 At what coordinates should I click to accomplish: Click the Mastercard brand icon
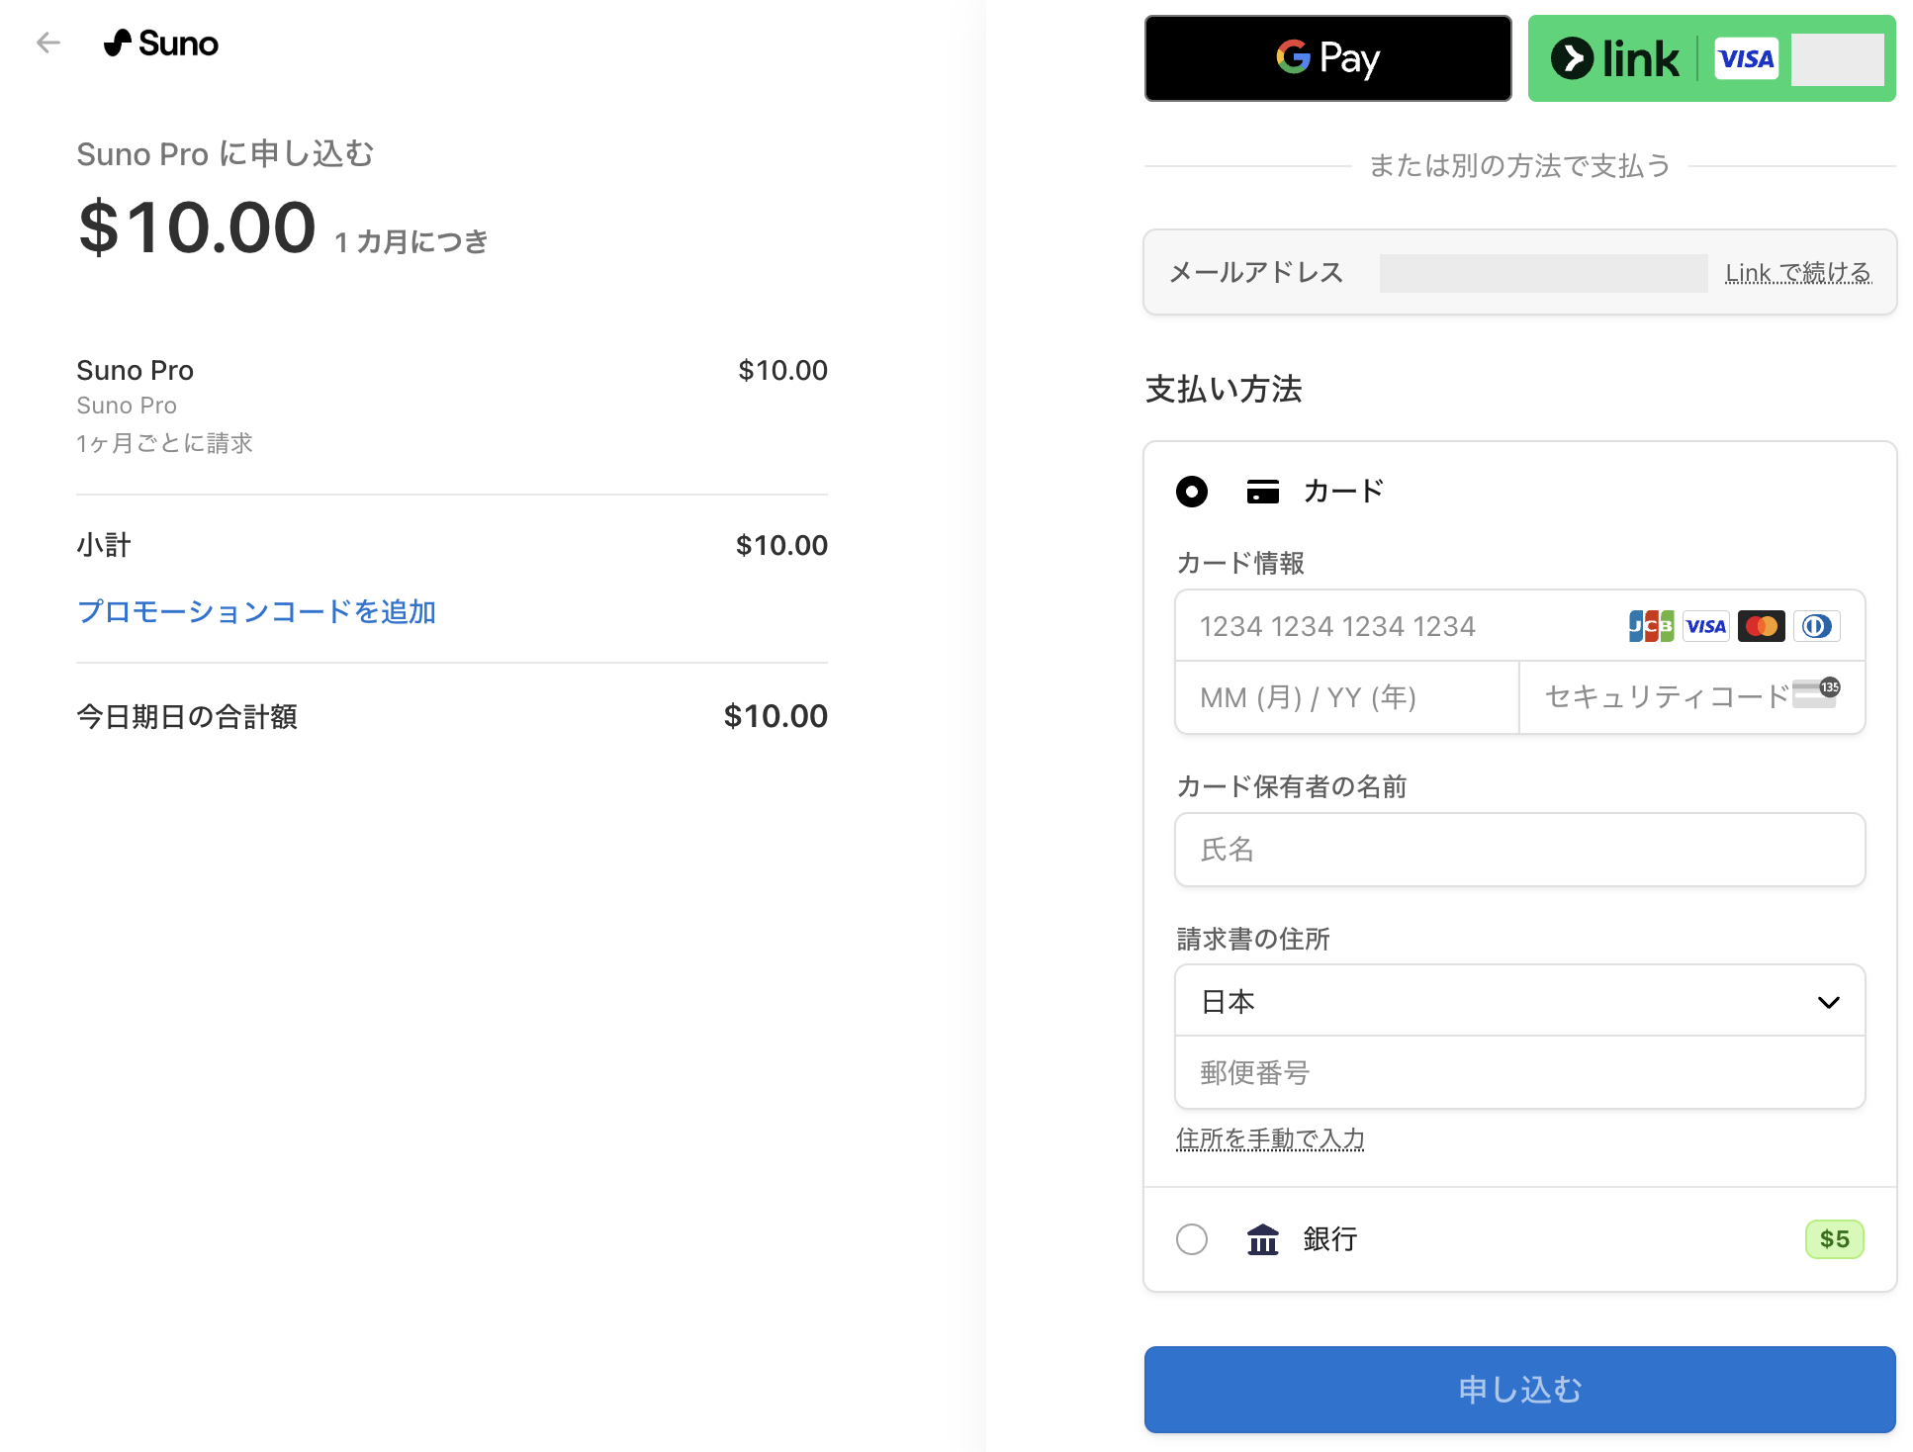[1761, 626]
